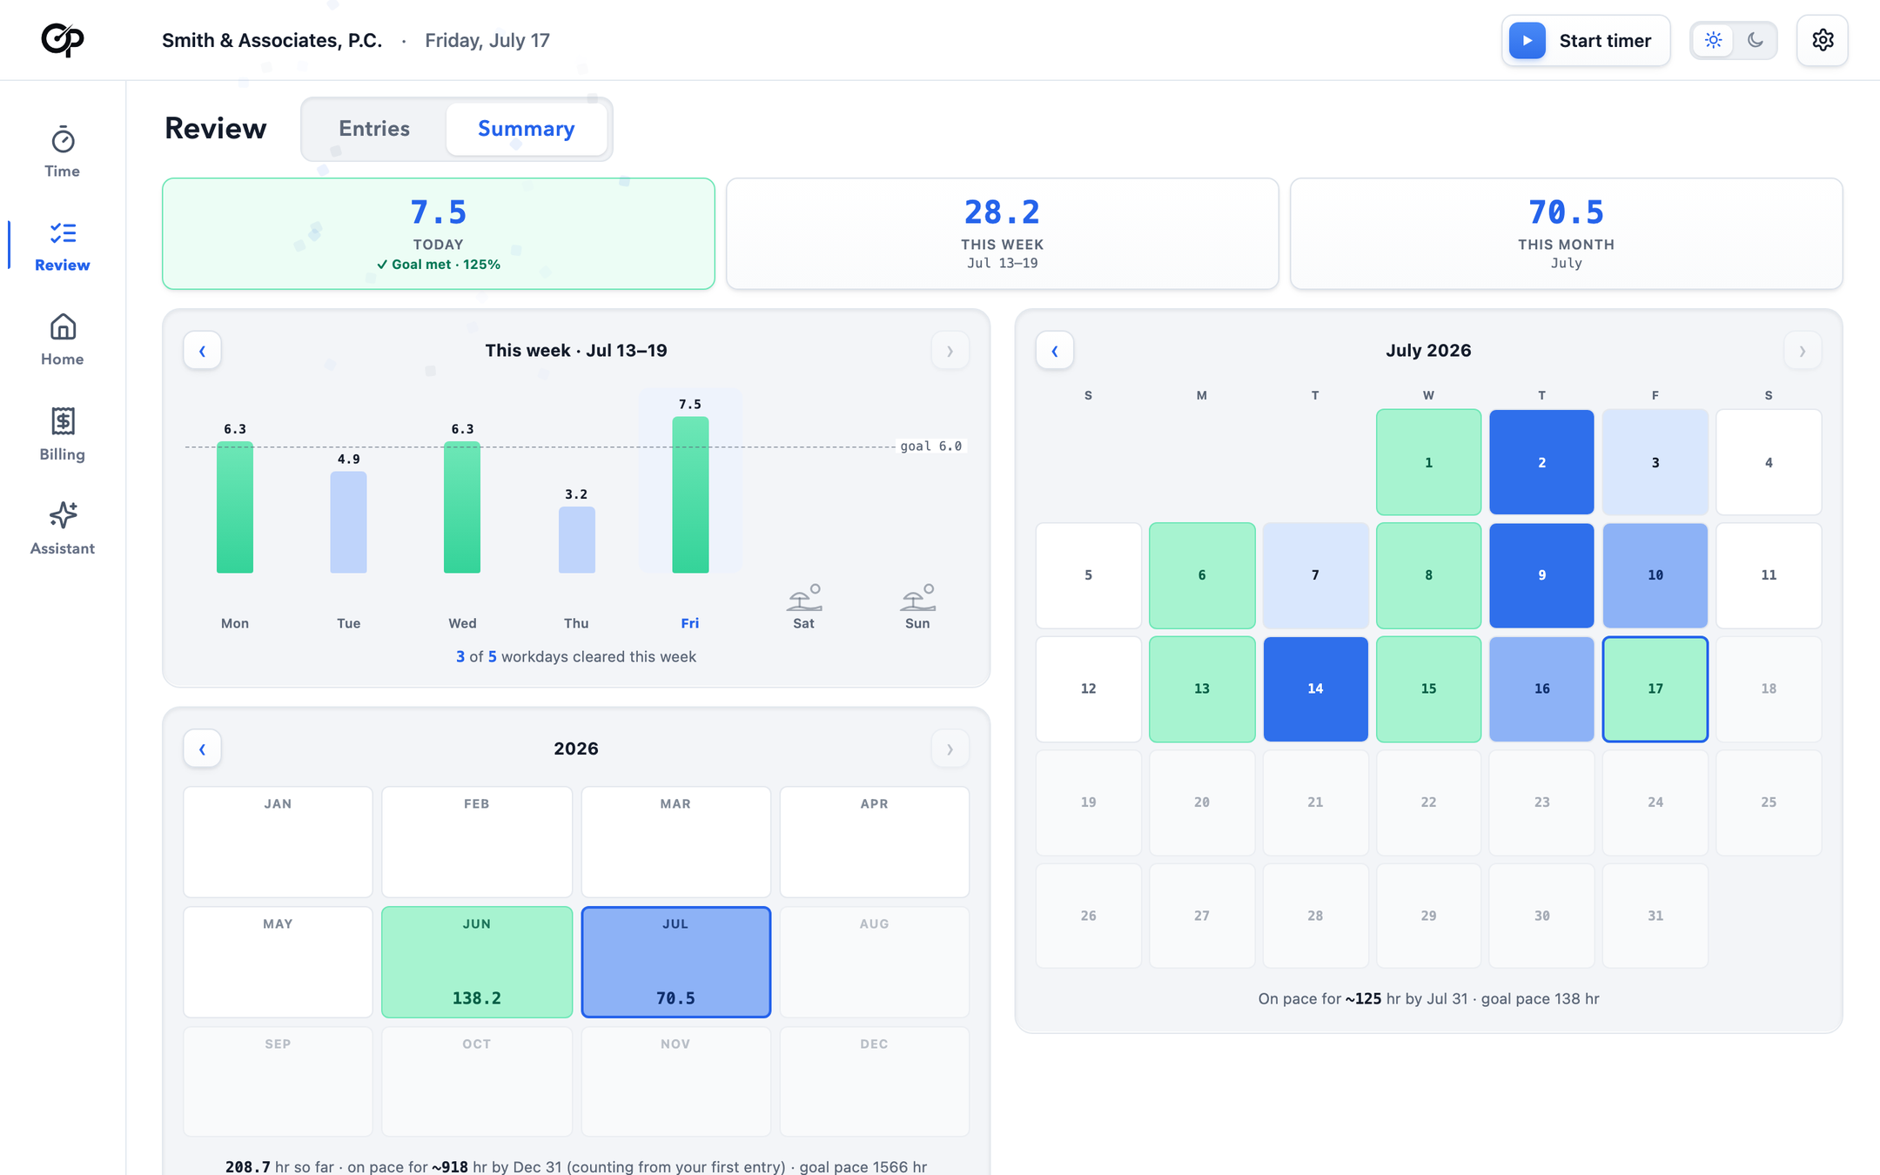Click the 'goal 6.0' line label

click(931, 446)
